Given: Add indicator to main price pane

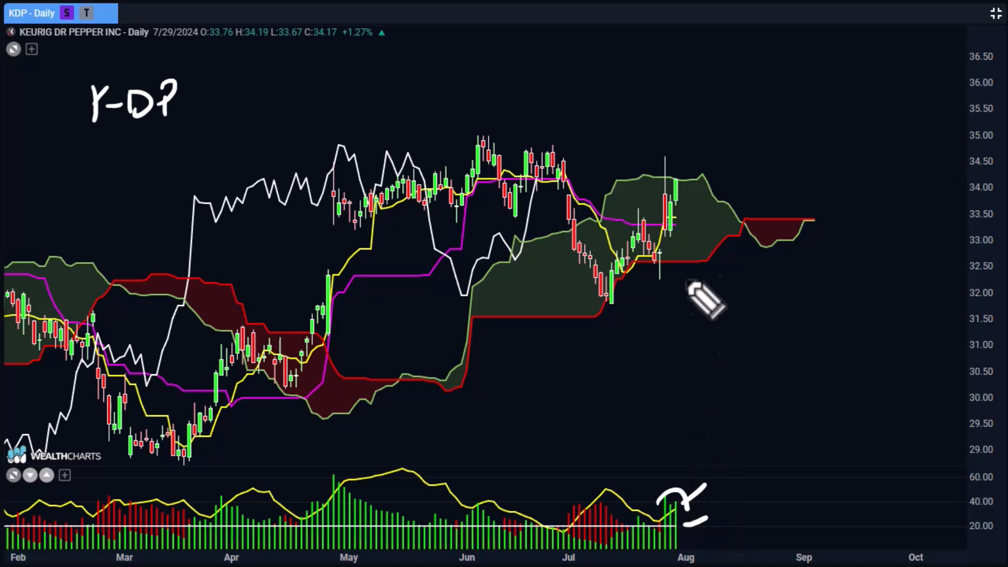Looking at the screenshot, I should pos(31,49).
